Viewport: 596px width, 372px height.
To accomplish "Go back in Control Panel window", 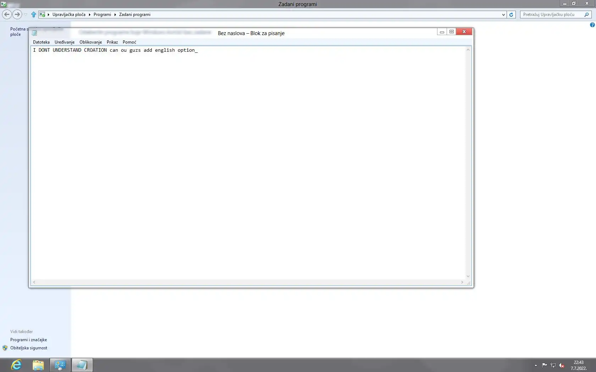I will tap(7, 15).
